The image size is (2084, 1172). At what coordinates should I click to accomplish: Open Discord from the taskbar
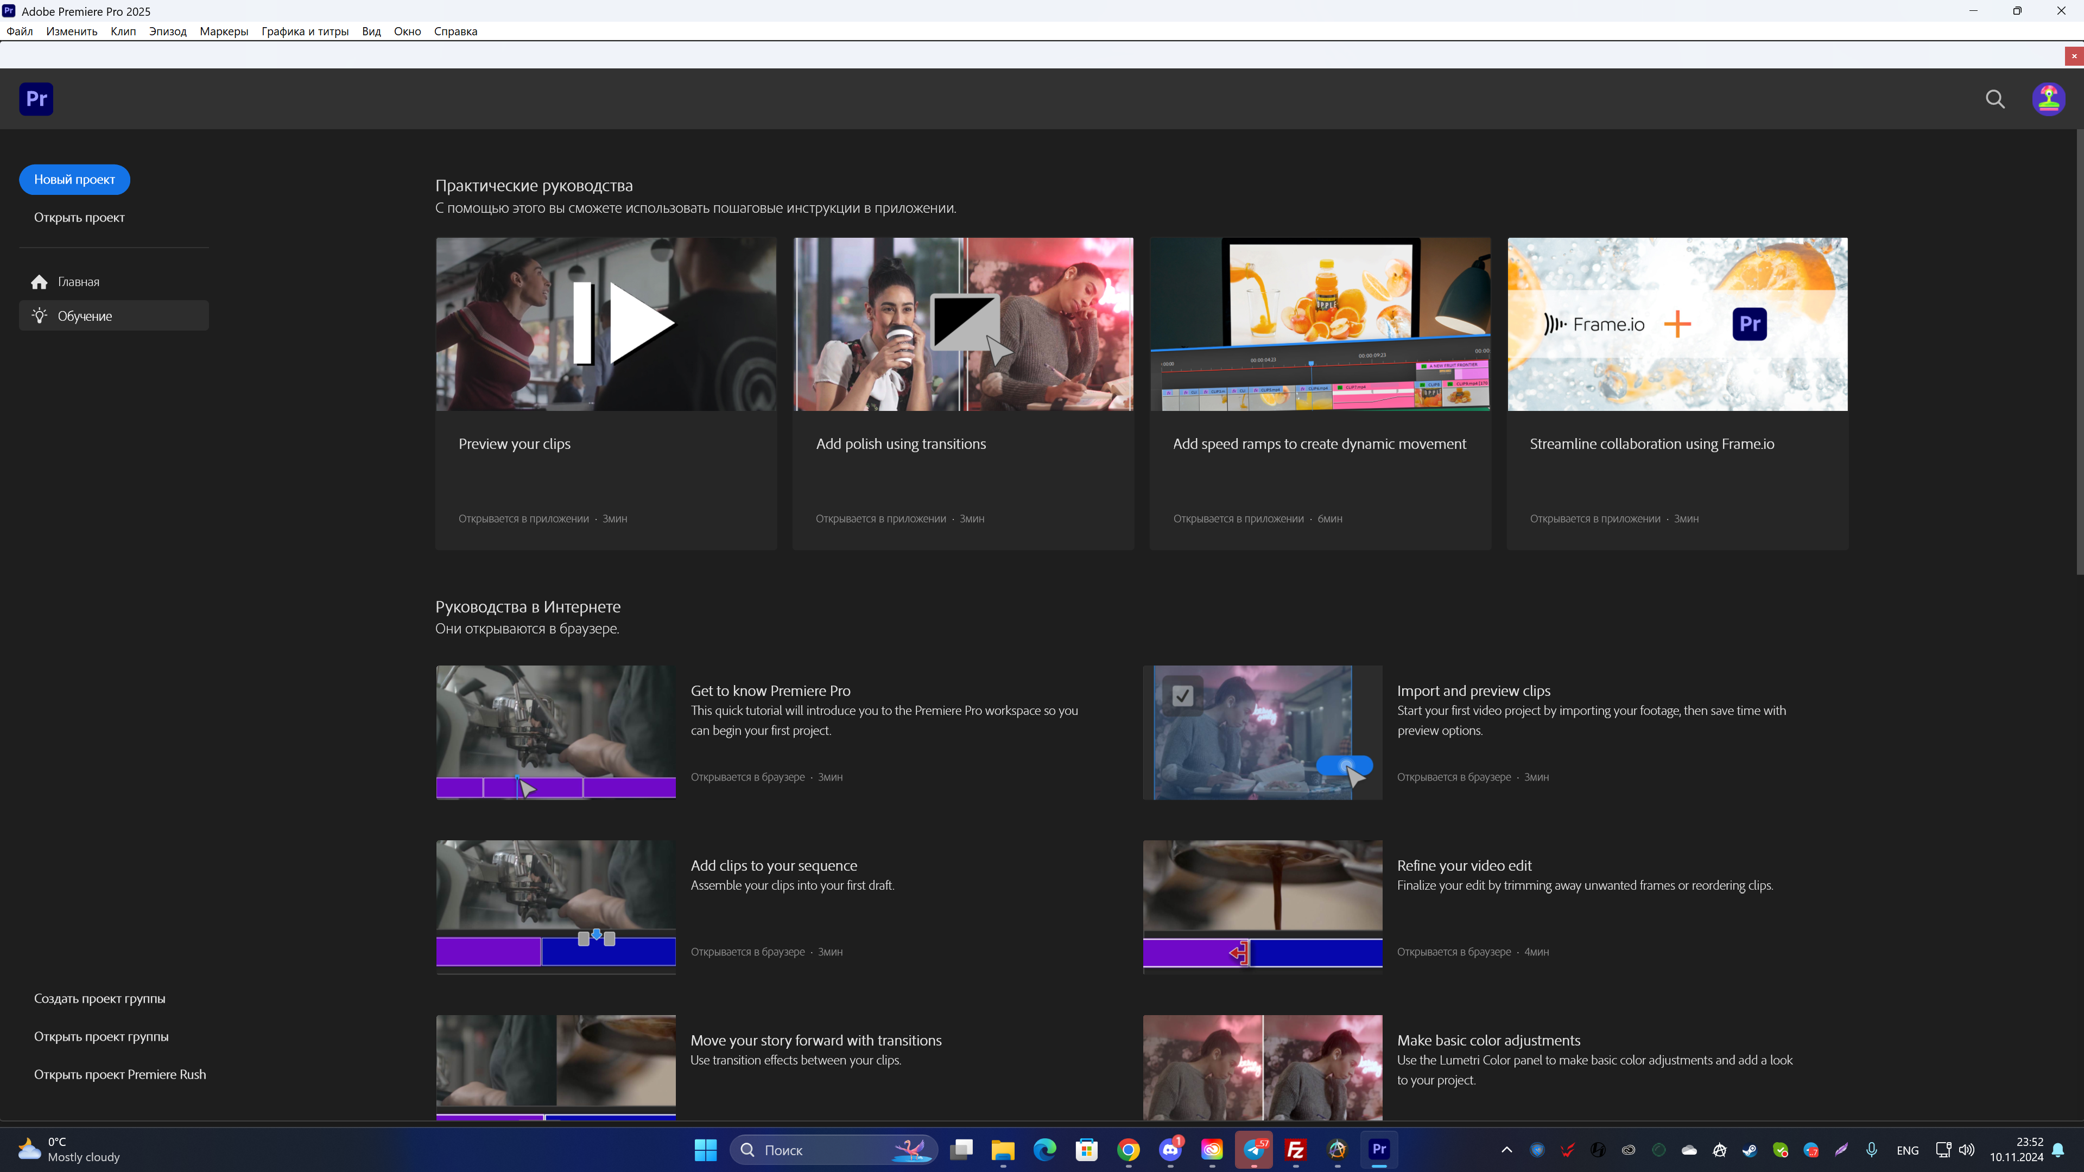[1170, 1149]
